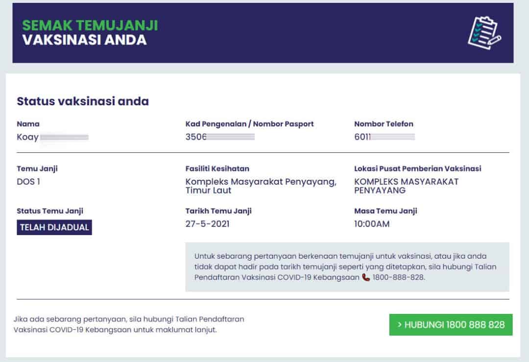Select the appointment time 10:00AM

coord(372,224)
